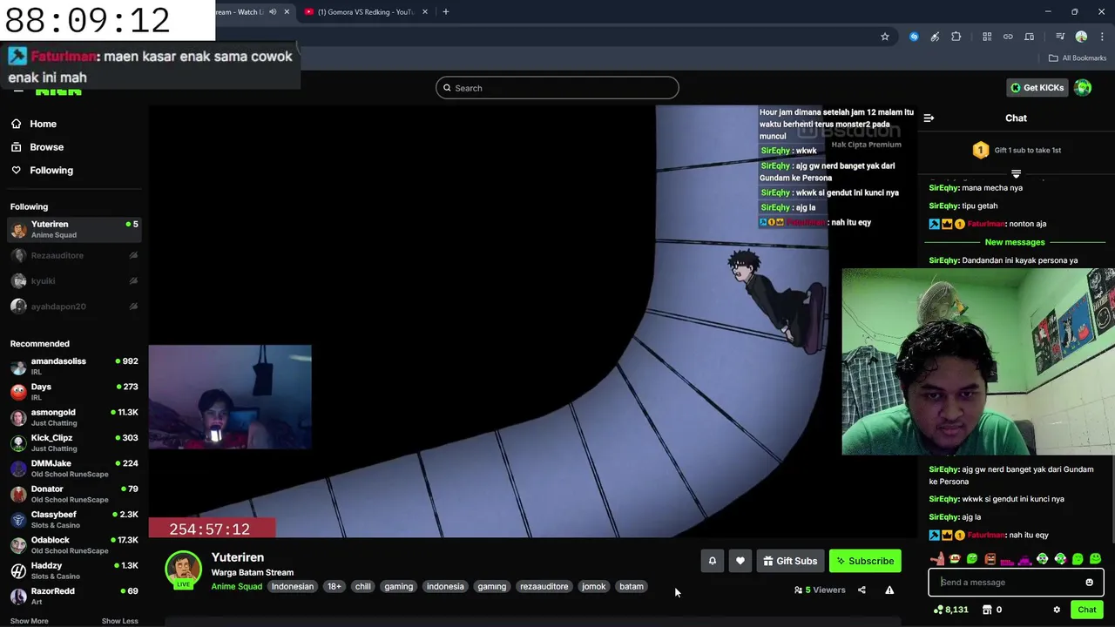Open recommended channel Days

(x=74, y=392)
